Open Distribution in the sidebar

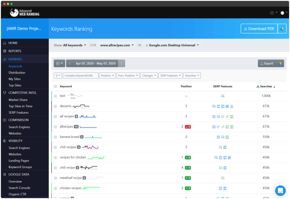tap(17, 73)
